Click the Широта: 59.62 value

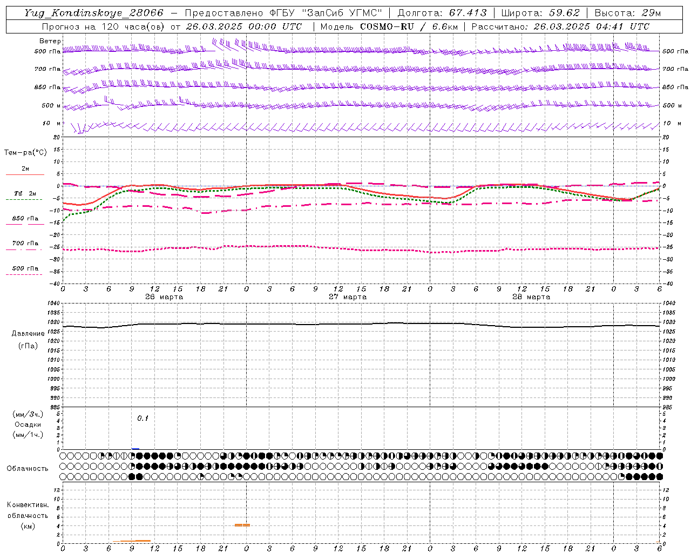coord(540,13)
